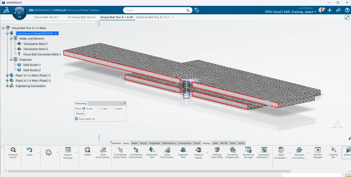
Task: Toggle Exact mesh cut checkbox
Action: pos(76,119)
